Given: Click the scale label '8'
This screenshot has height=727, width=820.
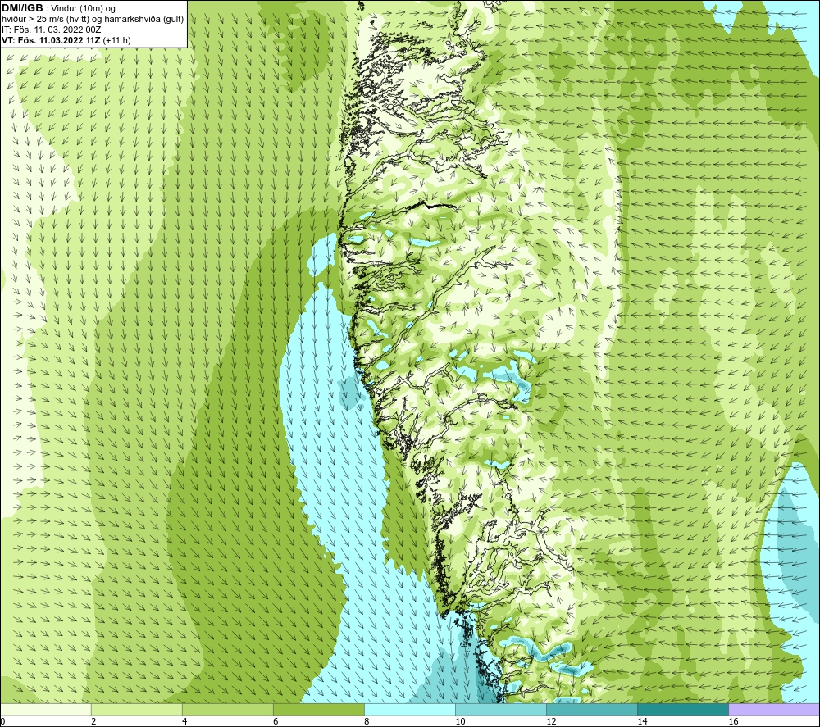Looking at the screenshot, I should [367, 721].
